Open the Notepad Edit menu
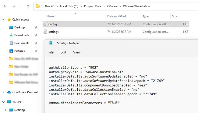Viewport: 198px width, 113px height. [63, 52]
